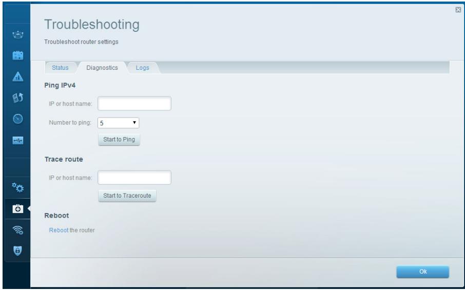Switch to the Logs tab
Screen dimensions: 465x290
click(x=142, y=68)
